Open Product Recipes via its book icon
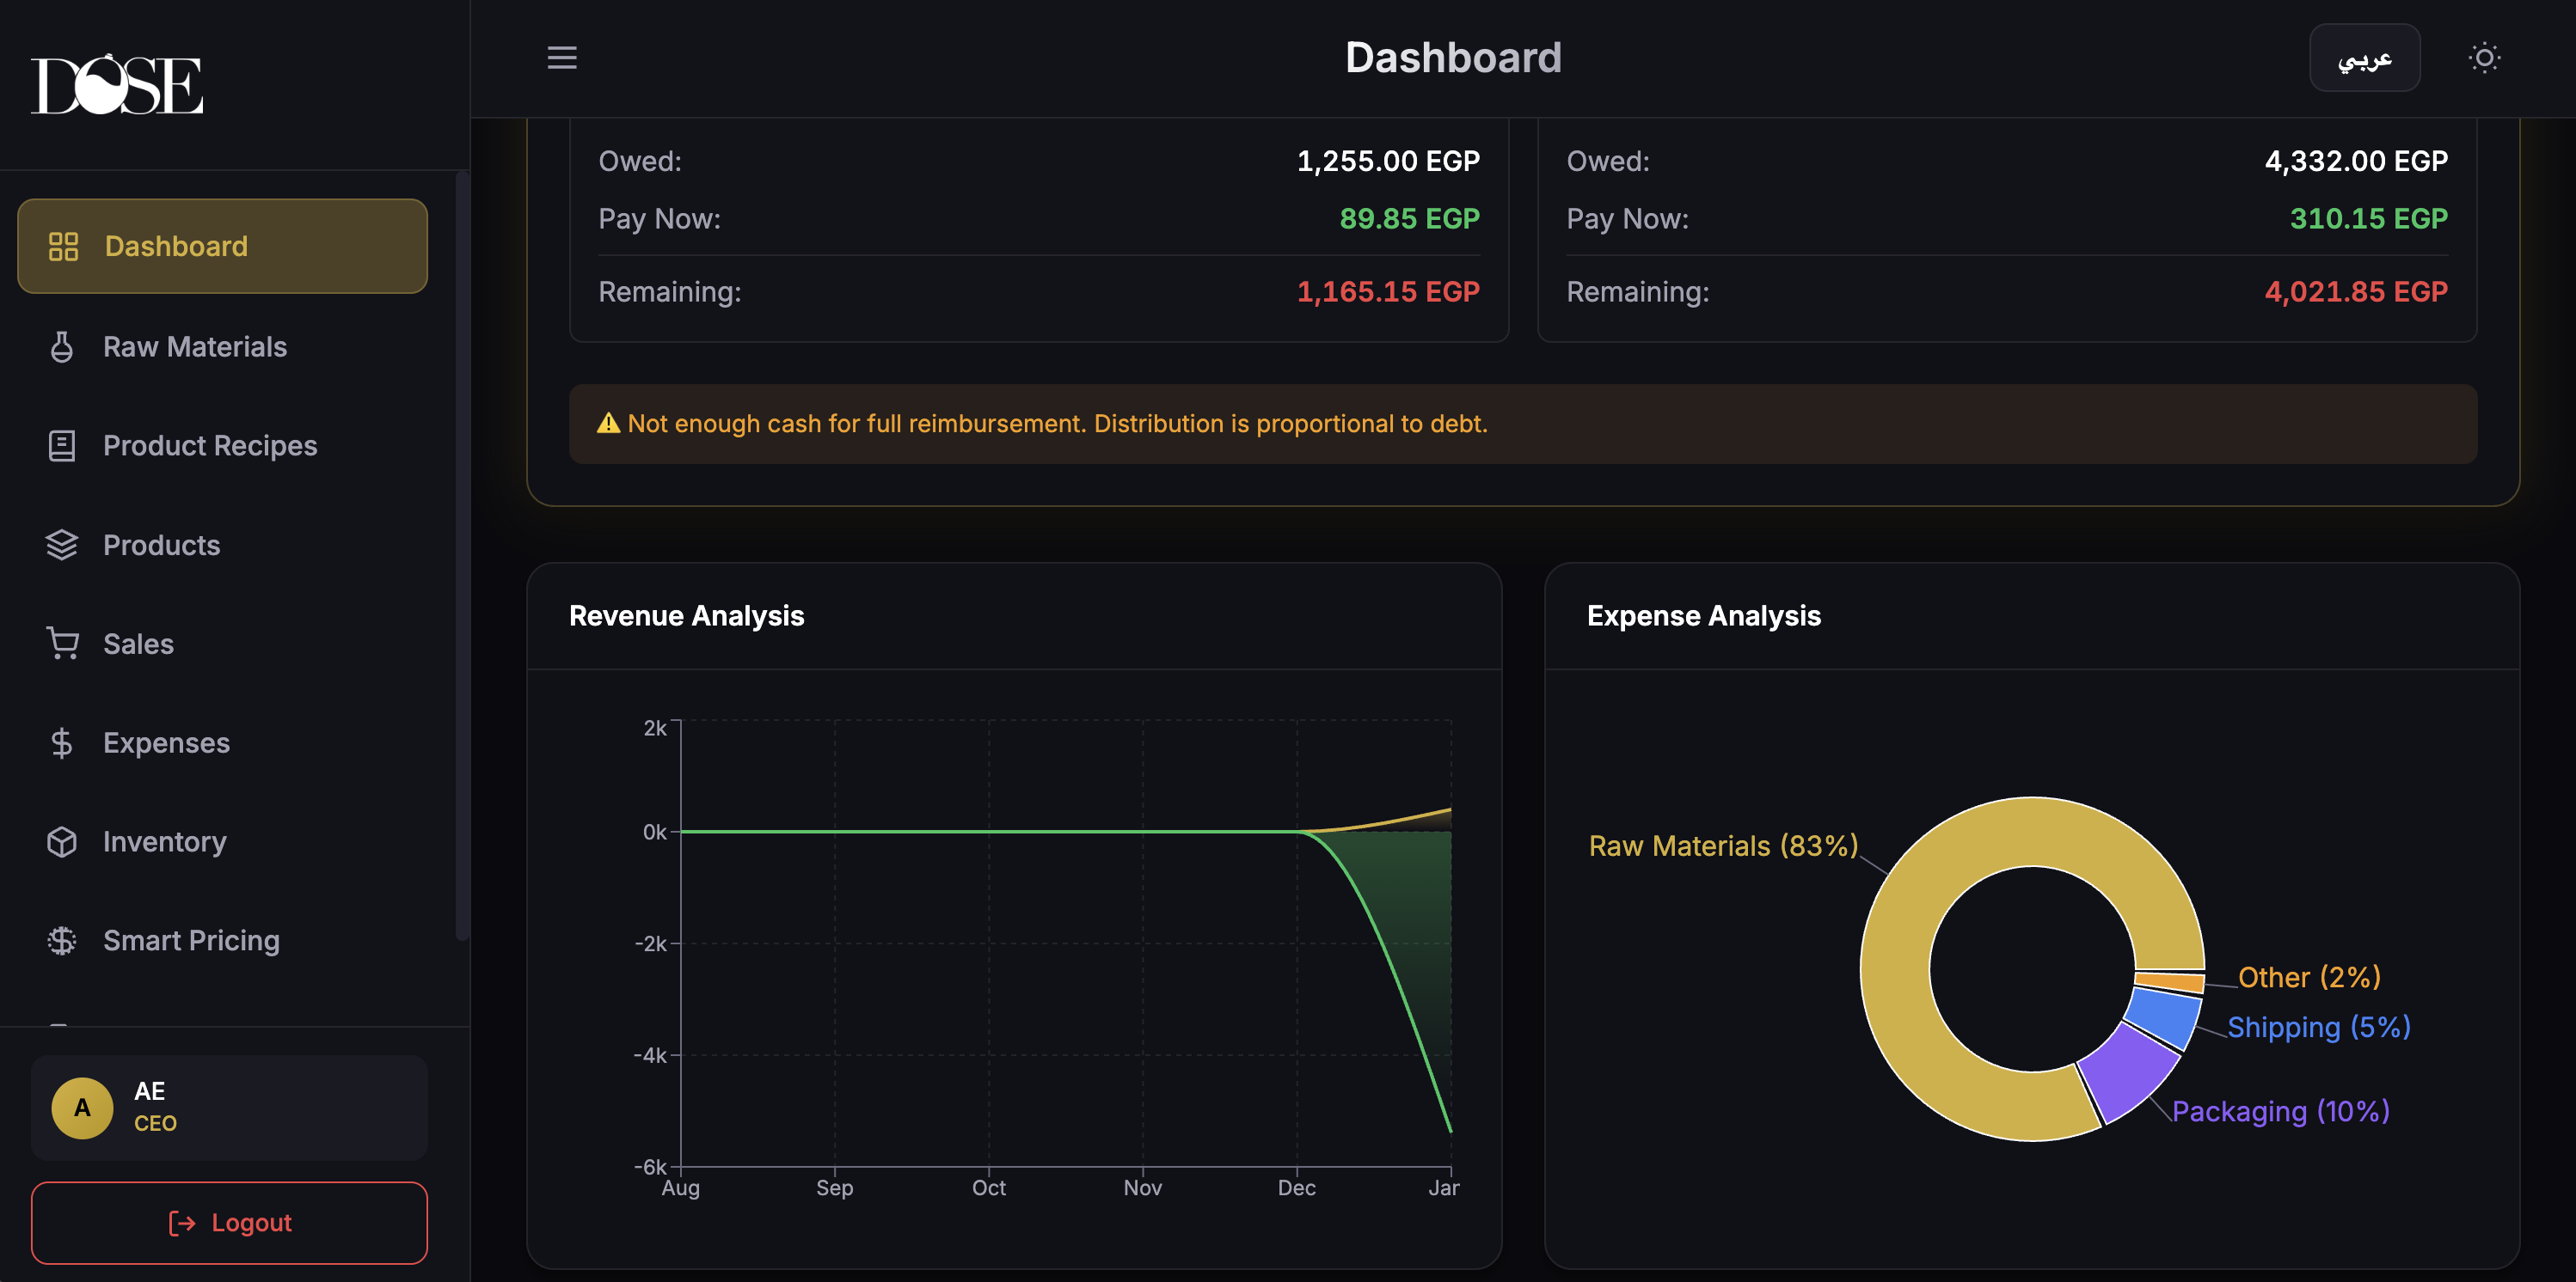 (62, 446)
